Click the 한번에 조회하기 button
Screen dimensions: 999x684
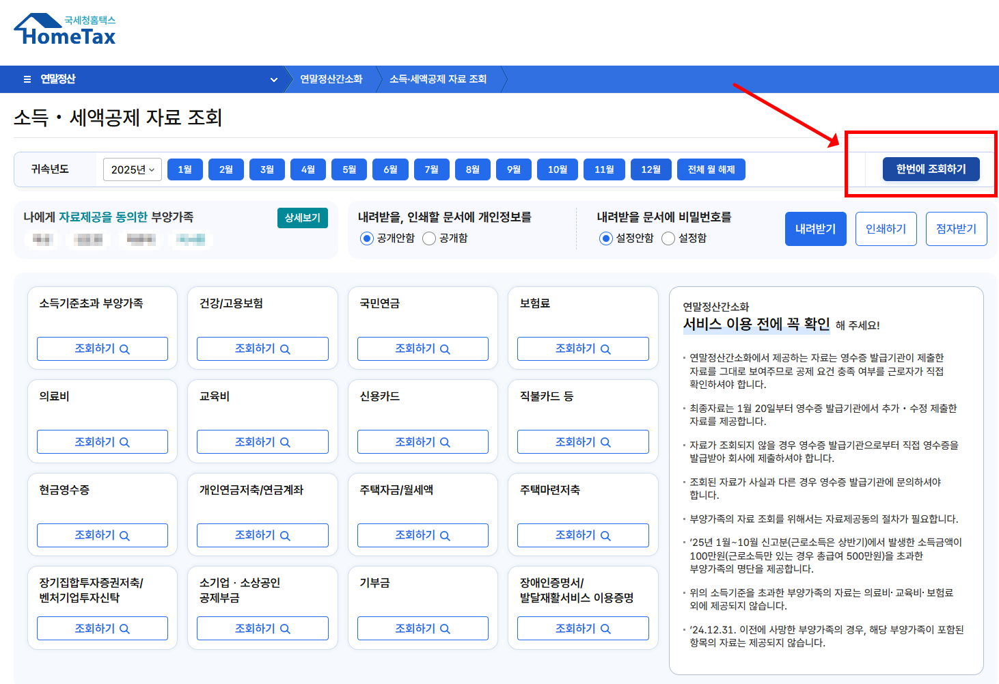tap(931, 169)
